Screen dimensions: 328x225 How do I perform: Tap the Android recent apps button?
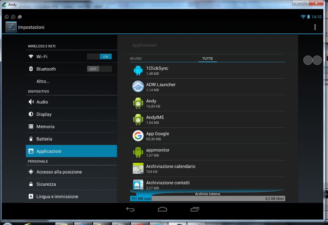(195, 209)
